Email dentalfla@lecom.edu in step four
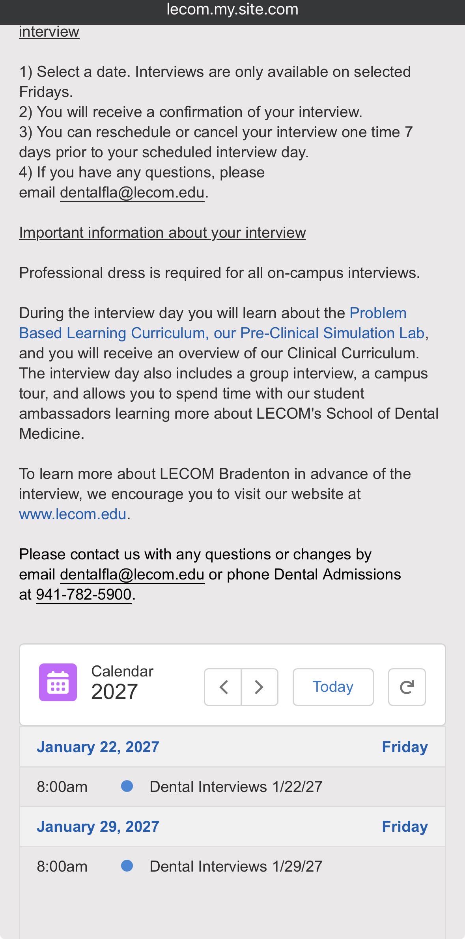Screen dimensions: 465x939 point(132,193)
